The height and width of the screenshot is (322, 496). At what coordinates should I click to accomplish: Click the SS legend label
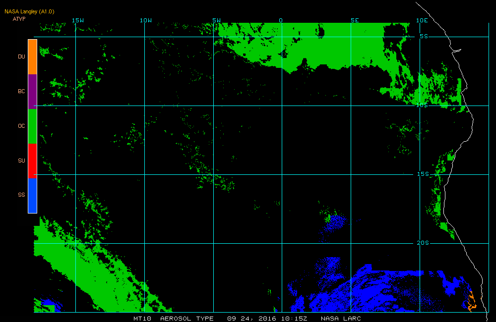pos(21,195)
